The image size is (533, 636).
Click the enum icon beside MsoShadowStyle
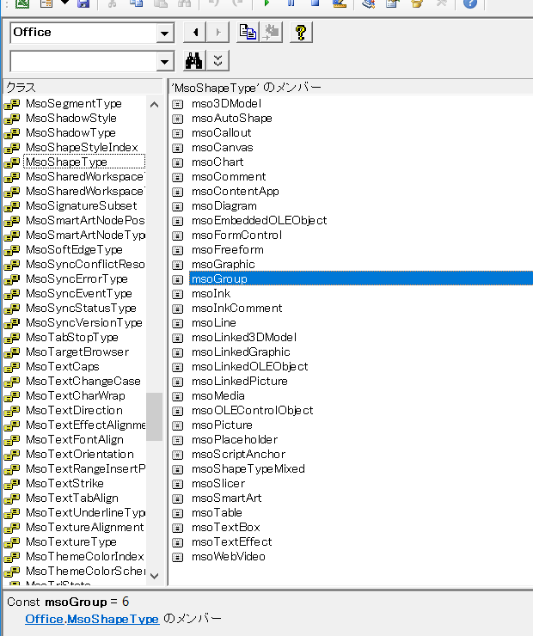(x=12, y=119)
